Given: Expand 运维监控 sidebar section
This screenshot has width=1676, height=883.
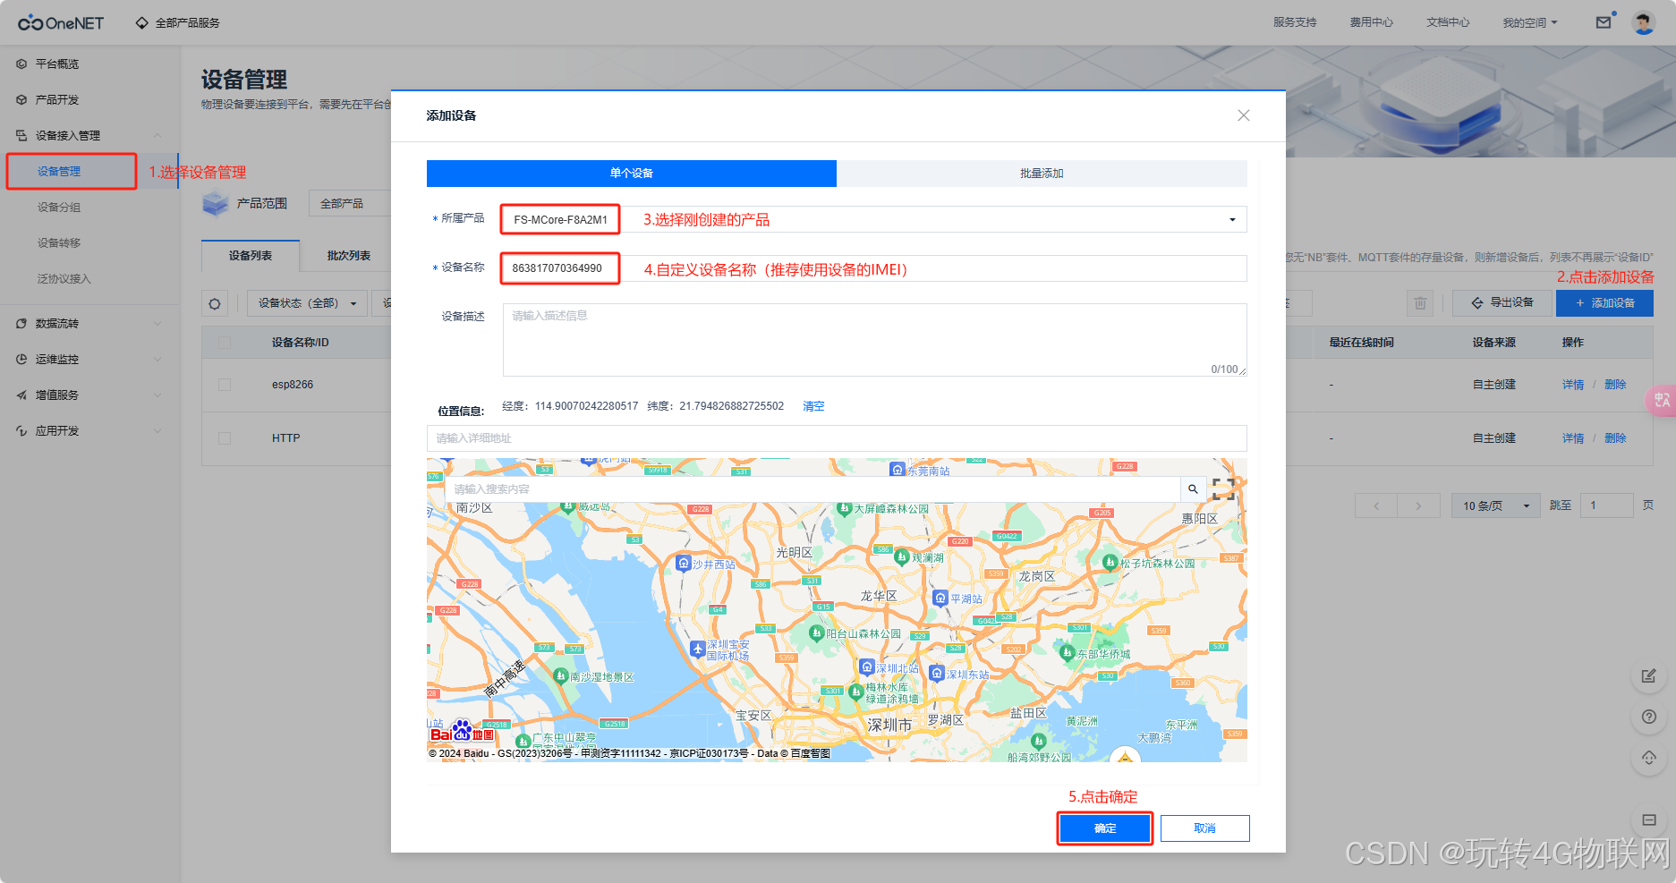Looking at the screenshot, I should (157, 360).
